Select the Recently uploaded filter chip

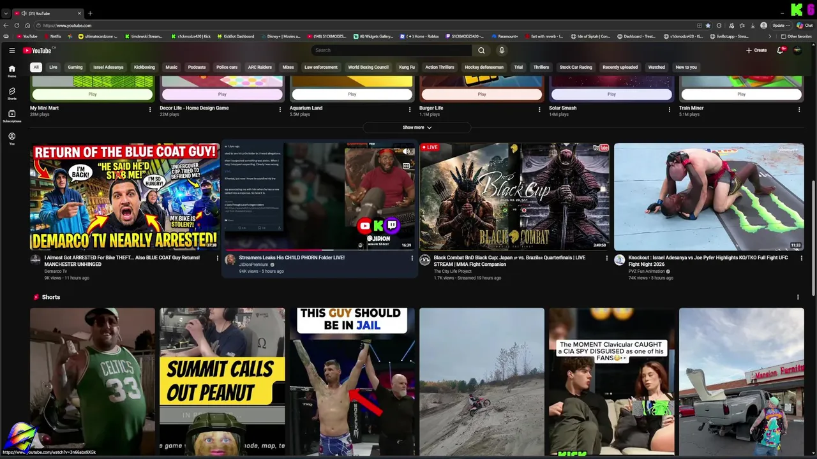pyautogui.click(x=620, y=67)
